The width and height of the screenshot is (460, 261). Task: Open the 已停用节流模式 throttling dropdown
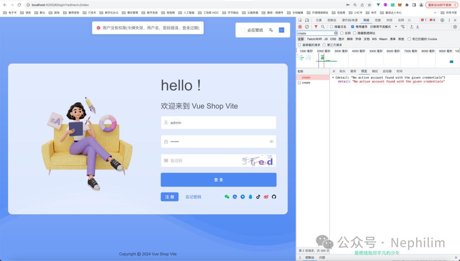click(x=383, y=27)
